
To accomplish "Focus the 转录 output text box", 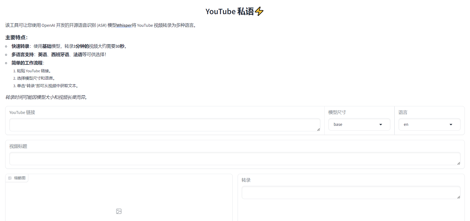I will click(x=351, y=192).
